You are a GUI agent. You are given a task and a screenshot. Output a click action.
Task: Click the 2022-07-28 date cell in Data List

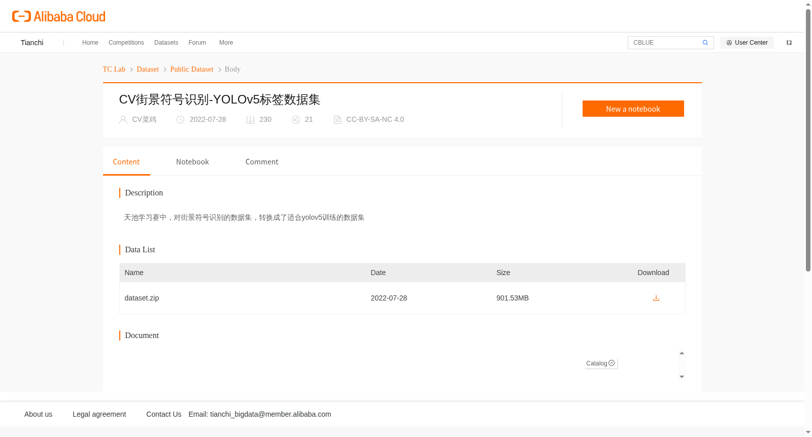pos(389,298)
